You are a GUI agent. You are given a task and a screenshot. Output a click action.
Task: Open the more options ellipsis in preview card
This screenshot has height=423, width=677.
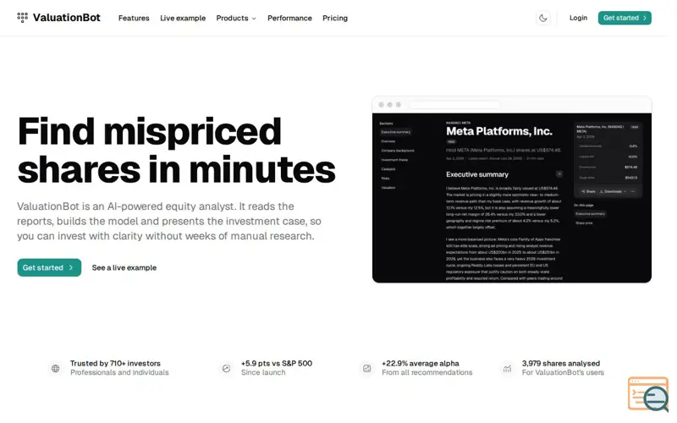(633, 191)
